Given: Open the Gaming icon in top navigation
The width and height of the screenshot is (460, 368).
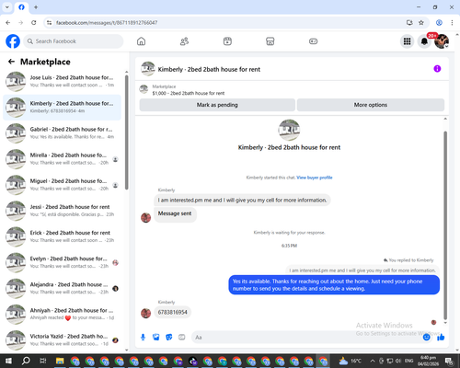Looking at the screenshot, I should (313, 41).
